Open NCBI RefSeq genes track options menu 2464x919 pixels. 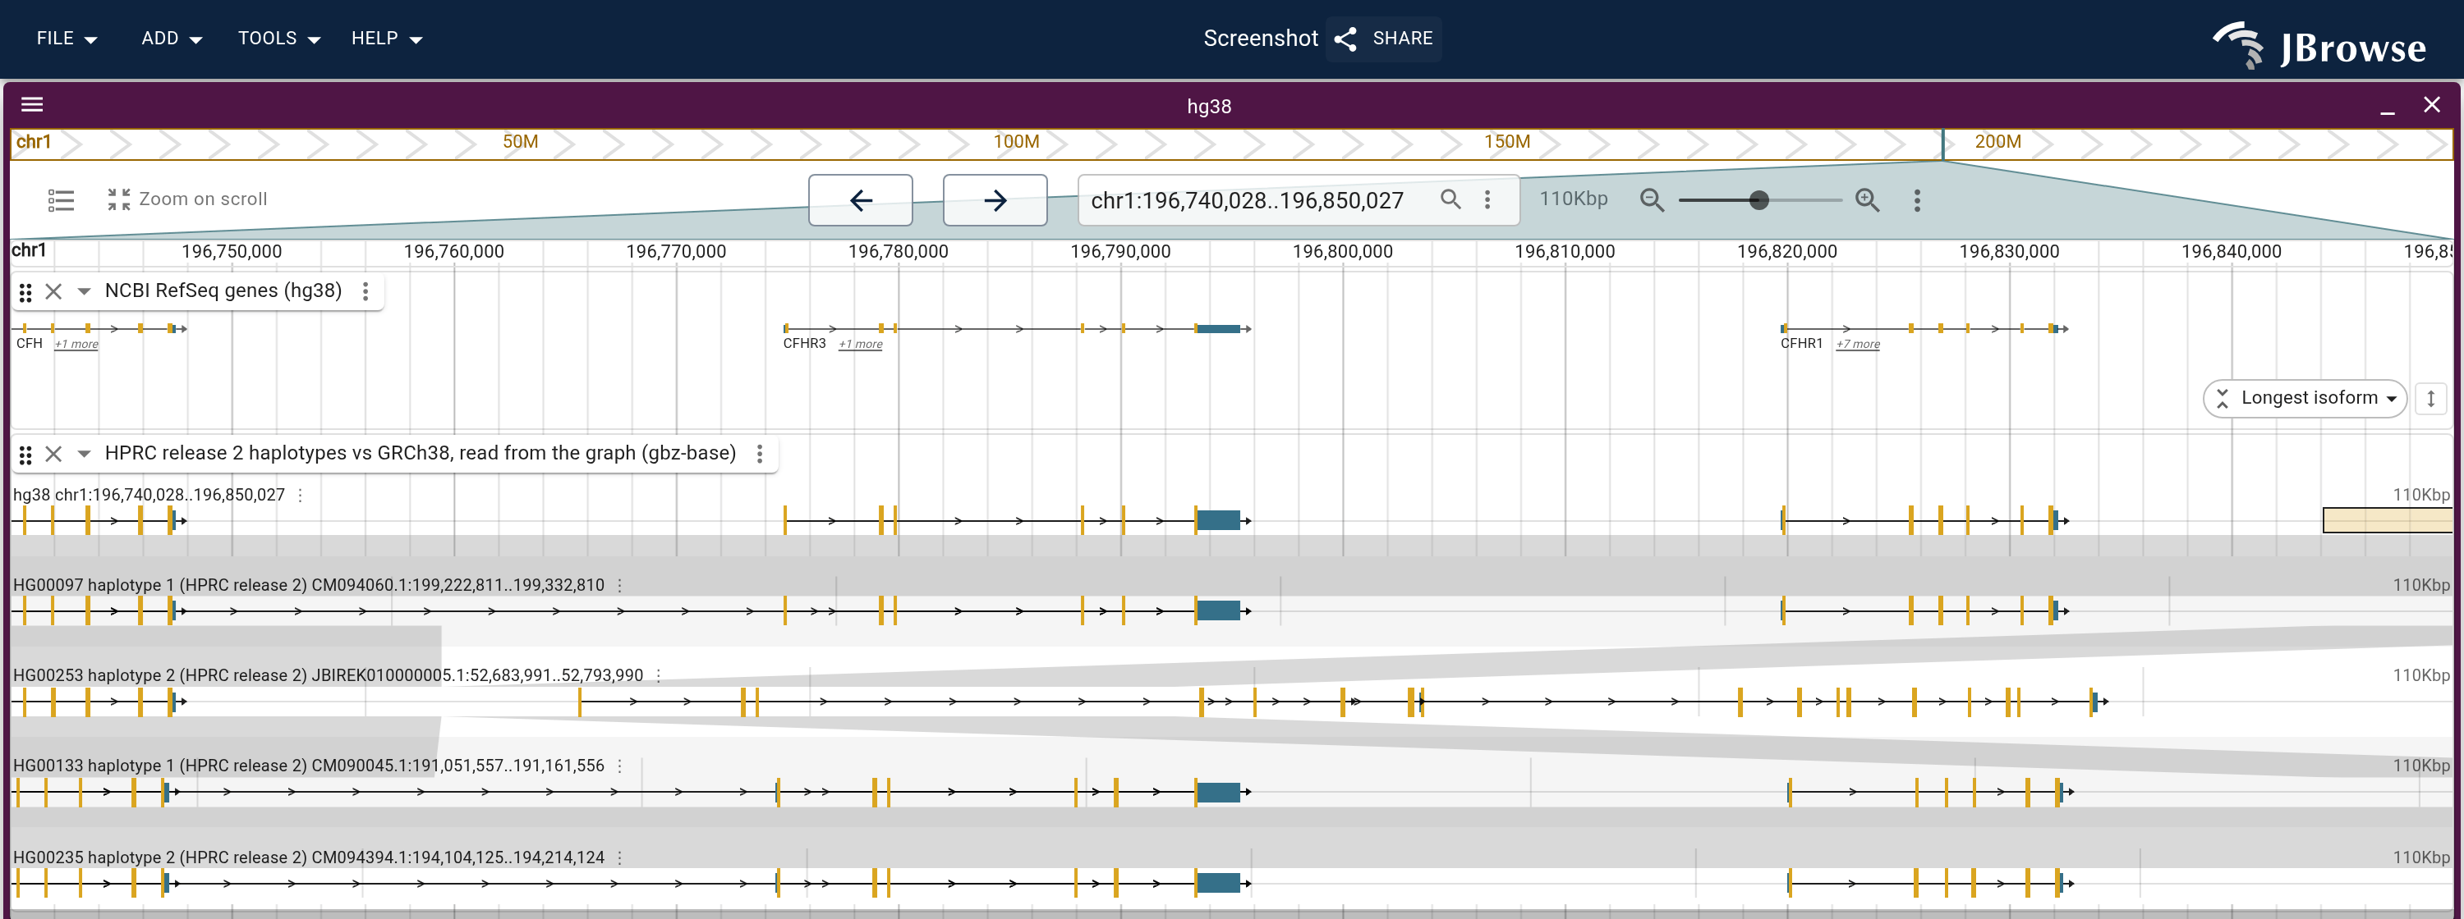[365, 291]
